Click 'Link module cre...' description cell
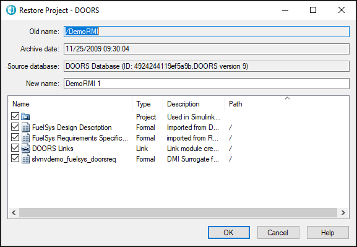Image resolution: width=357 pixels, height=247 pixels. click(193, 149)
